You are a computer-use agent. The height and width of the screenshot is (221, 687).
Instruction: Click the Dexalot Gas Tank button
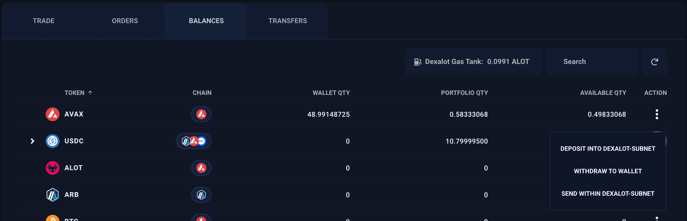pos(473,62)
